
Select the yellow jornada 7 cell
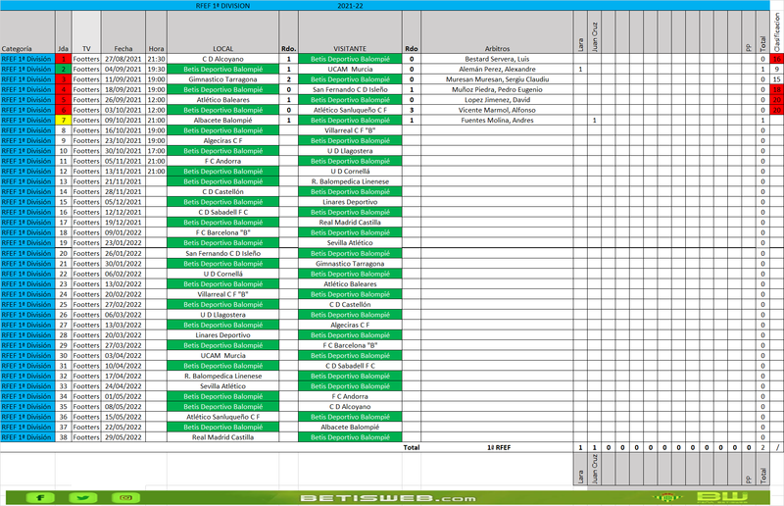click(x=63, y=120)
